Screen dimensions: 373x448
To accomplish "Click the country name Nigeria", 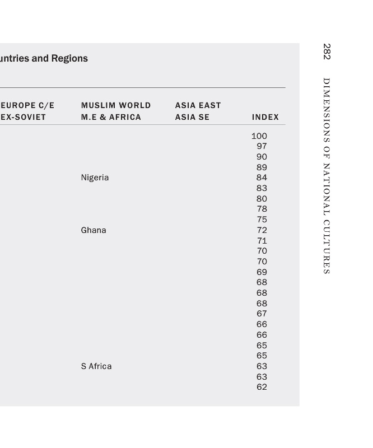I will 95,178.
